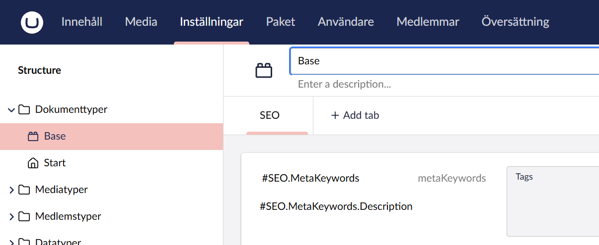
Task: Select the SEO tab
Action: pyautogui.click(x=270, y=115)
